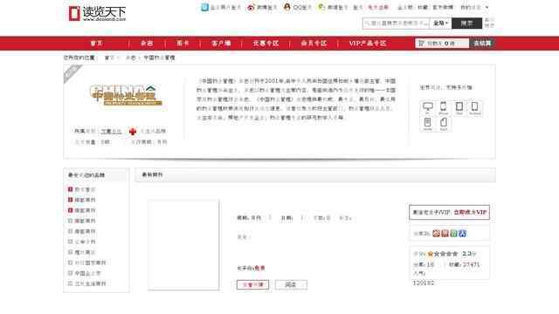Select the PC monitor device icon
This screenshot has height=314, width=559.
tap(427, 107)
